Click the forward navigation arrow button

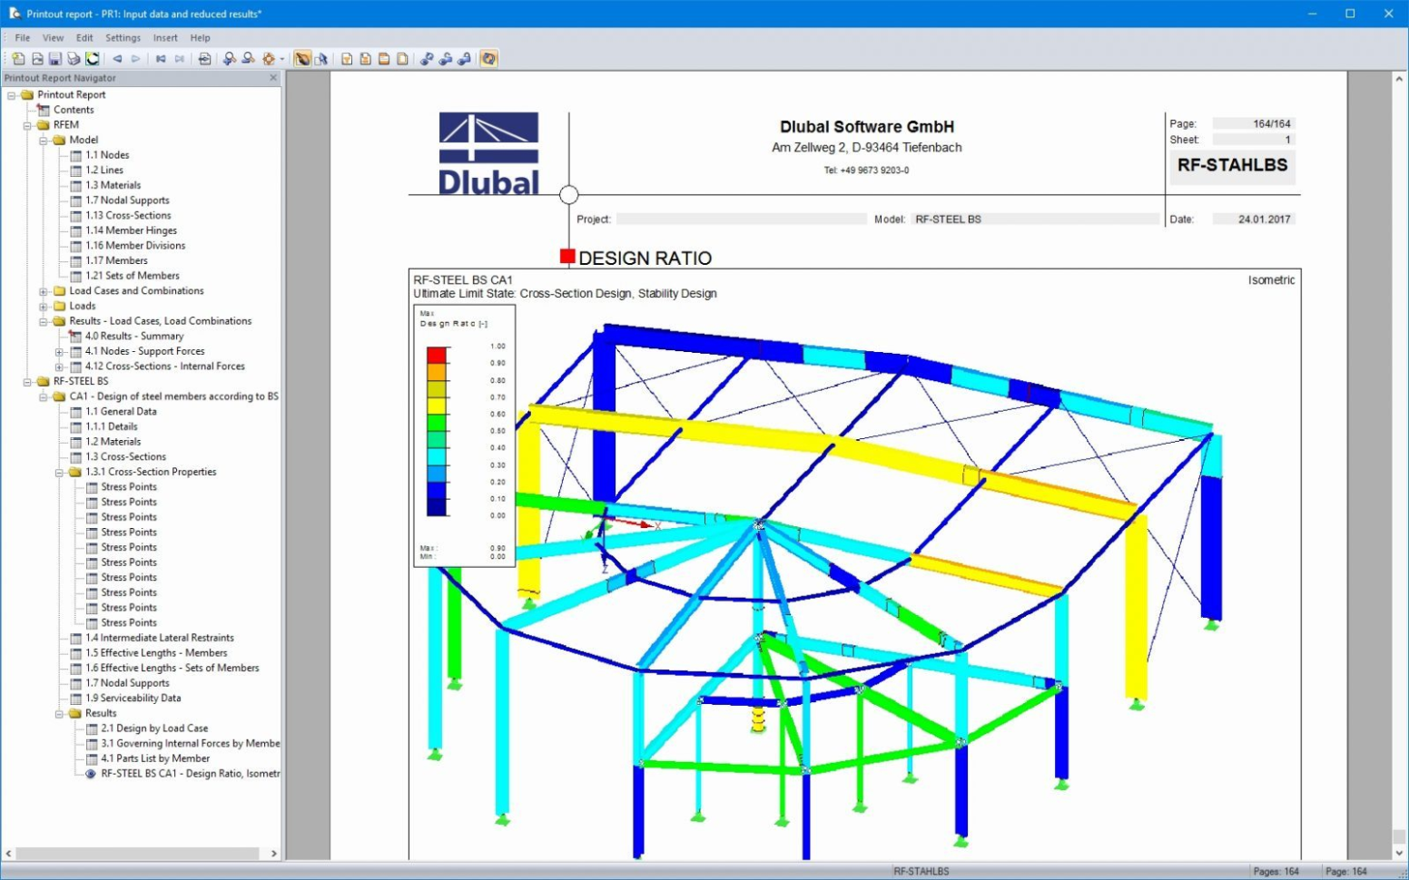(136, 58)
